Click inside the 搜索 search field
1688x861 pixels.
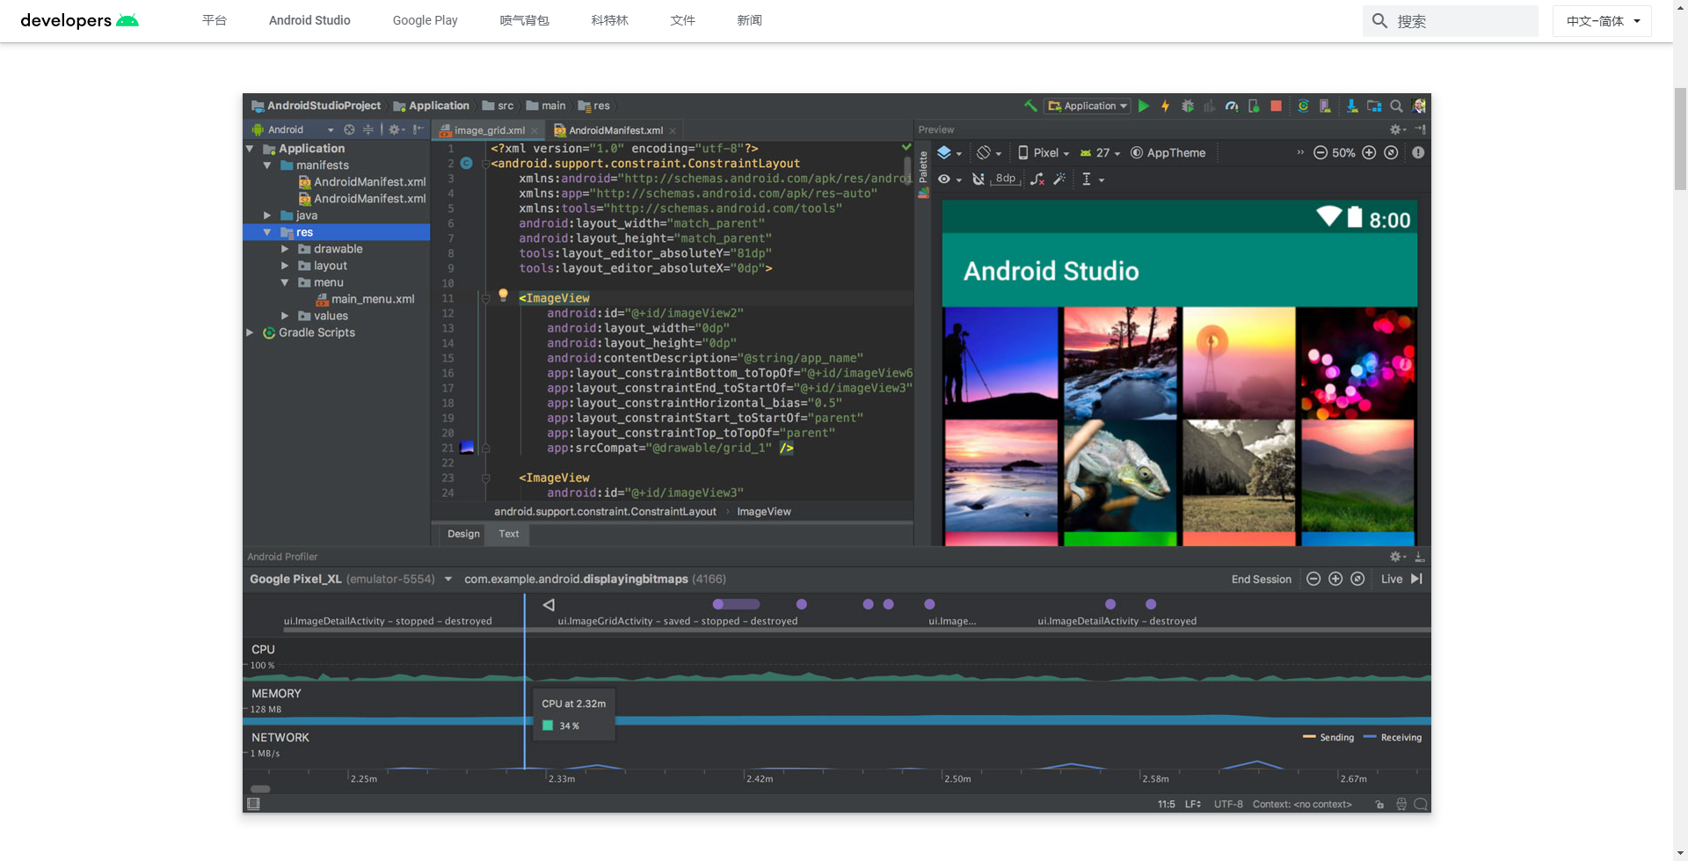pyautogui.click(x=1451, y=21)
